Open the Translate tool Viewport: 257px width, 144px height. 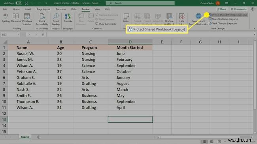[68, 18]
